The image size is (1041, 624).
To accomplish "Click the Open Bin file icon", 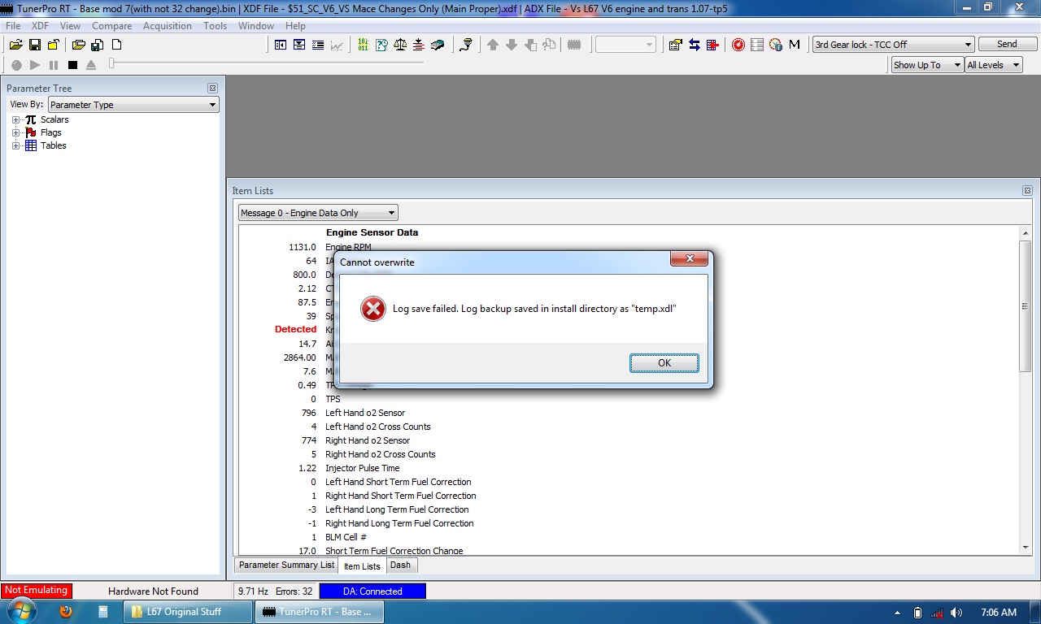I will click(15, 45).
